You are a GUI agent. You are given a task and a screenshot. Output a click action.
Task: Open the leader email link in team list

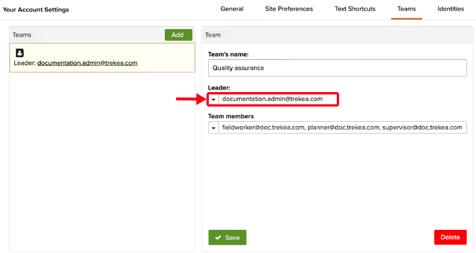coord(87,63)
